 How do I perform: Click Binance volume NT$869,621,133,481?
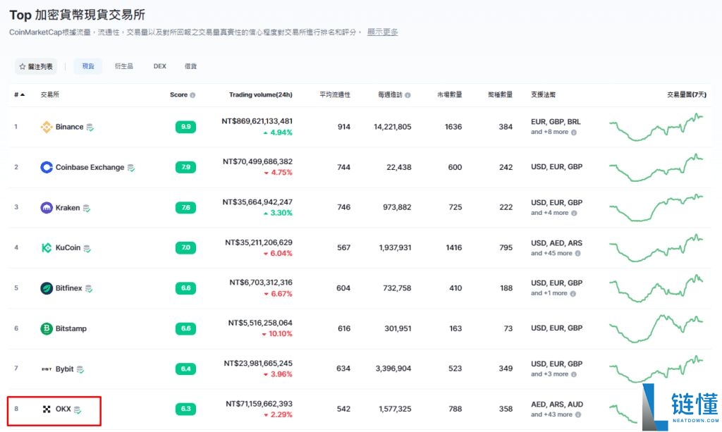coord(257,121)
